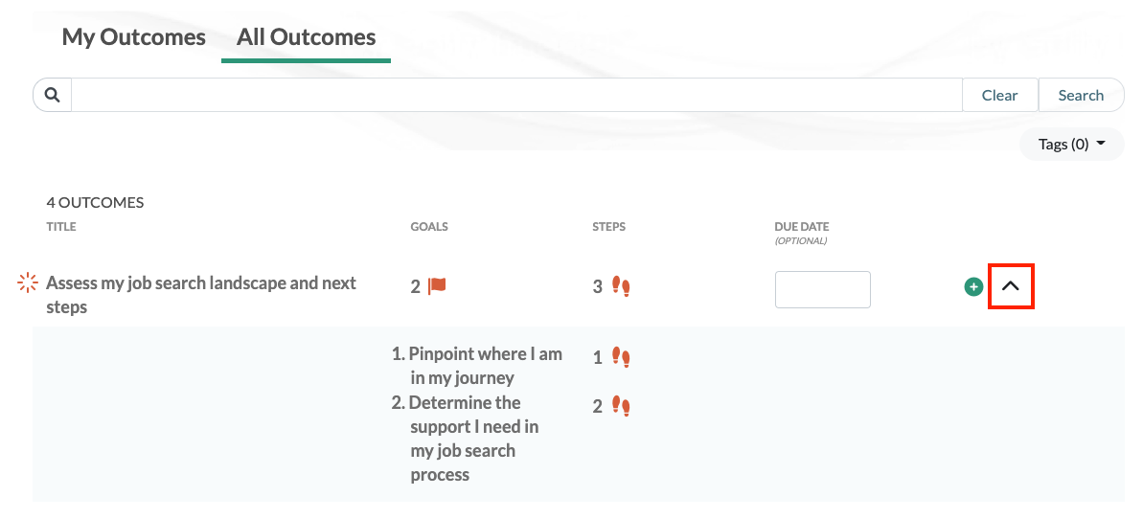This screenshot has width=1143, height=519.
Task: Click the due date input box
Action: (822, 289)
